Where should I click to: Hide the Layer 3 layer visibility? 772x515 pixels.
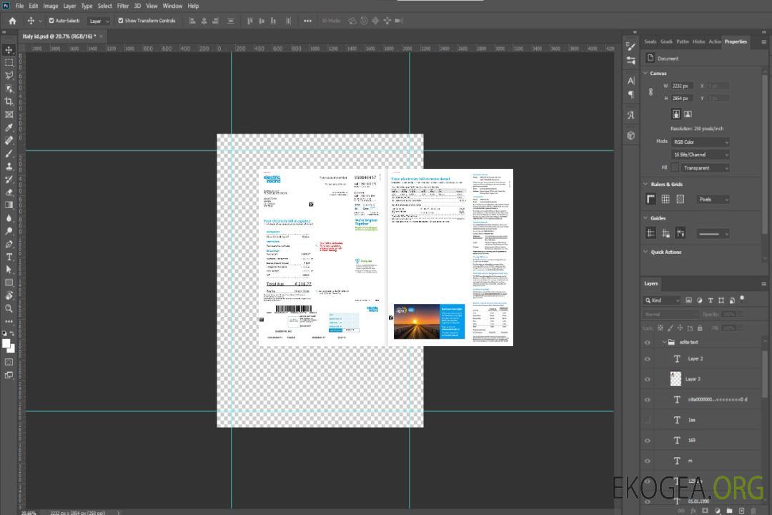click(x=648, y=379)
